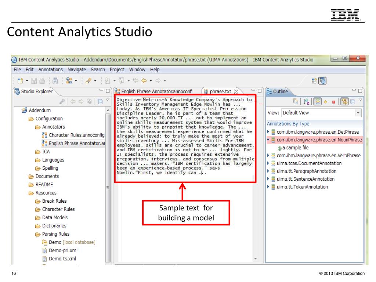
Task: Click the Previous Annotation toolbar icon
Action: pyautogui.click(x=122, y=81)
